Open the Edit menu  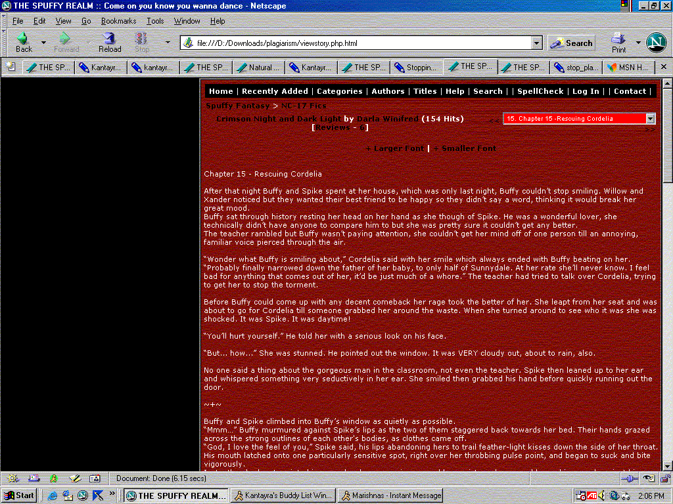(39, 21)
